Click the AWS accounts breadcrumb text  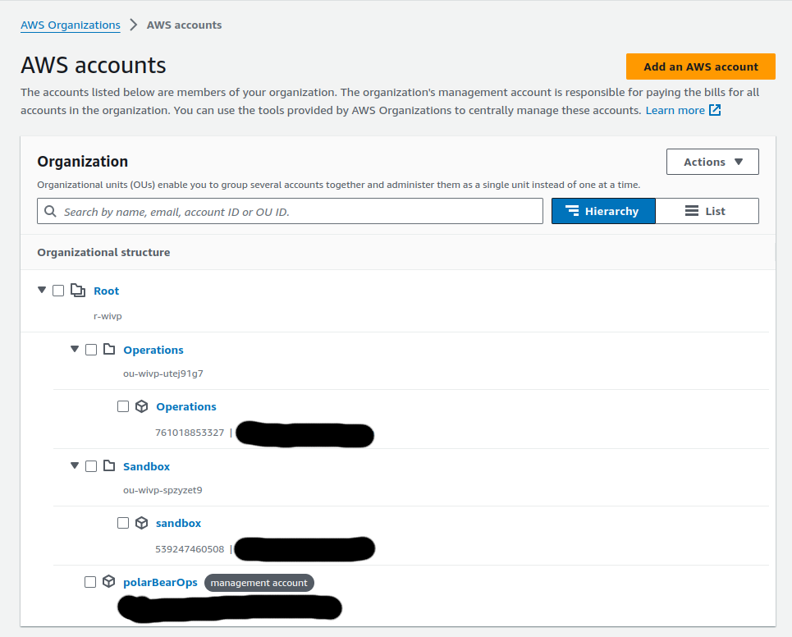click(184, 25)
